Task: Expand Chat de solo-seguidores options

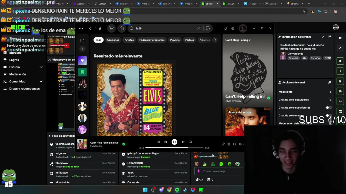Action: coord(305,100)
